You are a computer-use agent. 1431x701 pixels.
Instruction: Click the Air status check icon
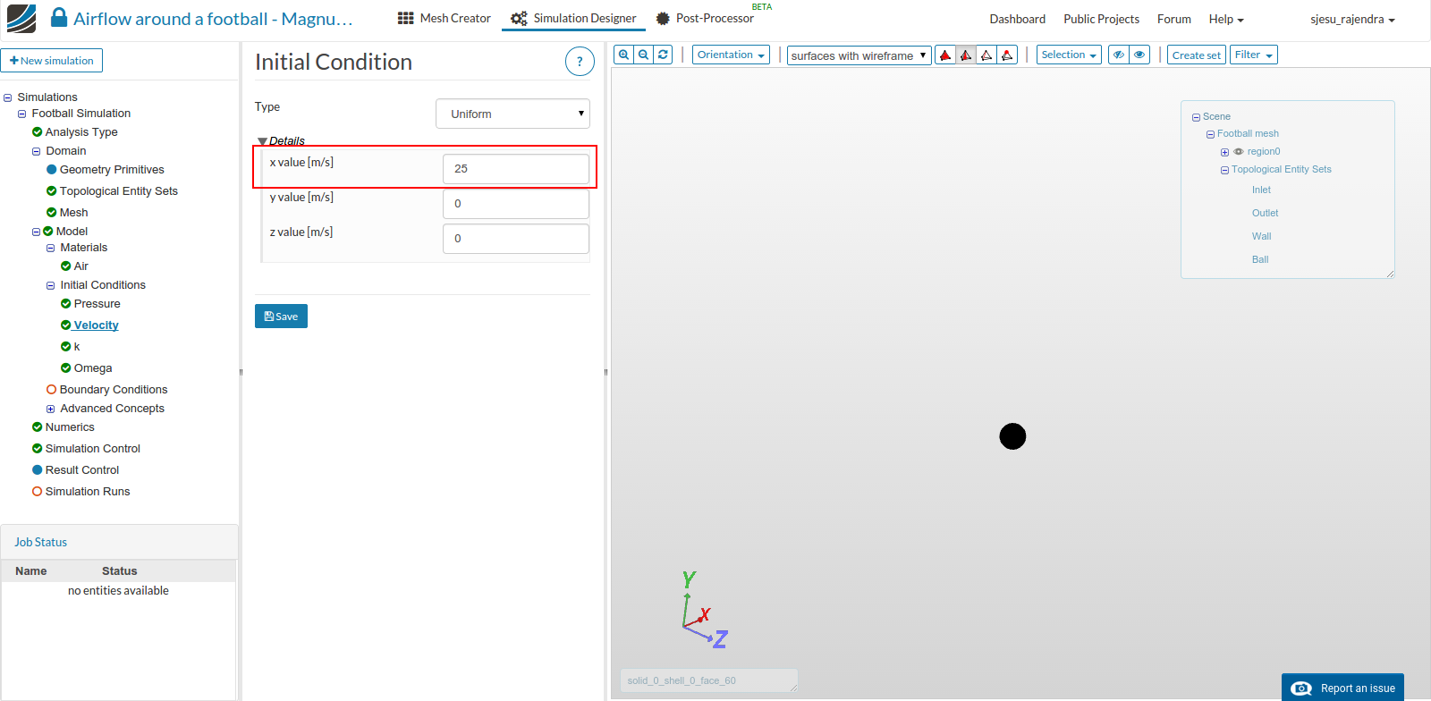click(65, 266)
